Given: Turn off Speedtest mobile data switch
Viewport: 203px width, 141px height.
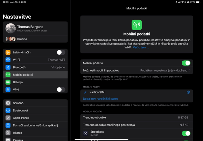Looking at the screenshot, I should pos(186,133).
